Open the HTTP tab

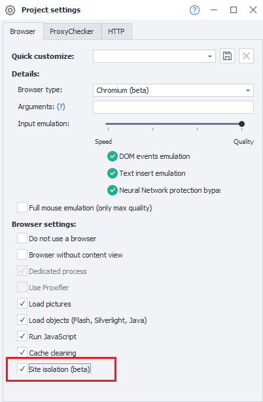click(116, 31)
